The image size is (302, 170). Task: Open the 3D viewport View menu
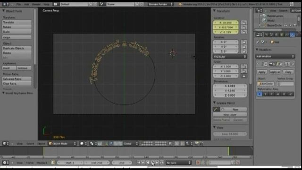pyautogui.click(x=19, y=144)
